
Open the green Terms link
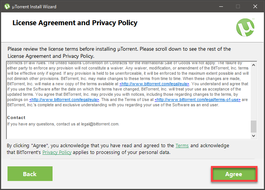tap(182, 145)
